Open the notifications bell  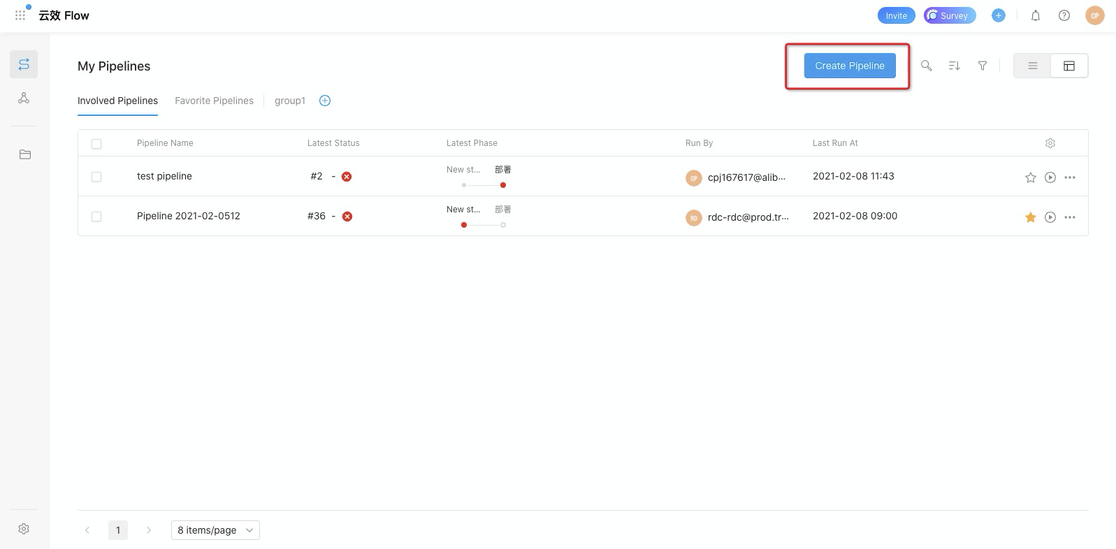point(1035,15)
